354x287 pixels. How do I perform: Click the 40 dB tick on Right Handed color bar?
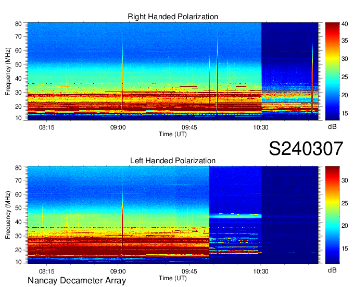point(345,24)
